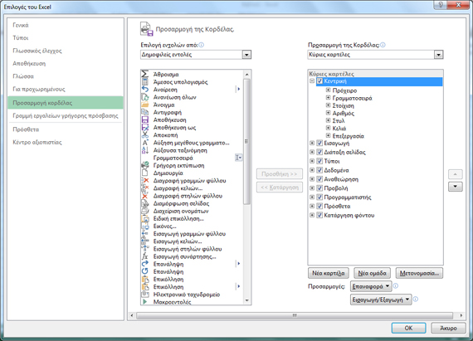Select the Γρήγορη εκτύπωση printer icon

coord(145,165)
